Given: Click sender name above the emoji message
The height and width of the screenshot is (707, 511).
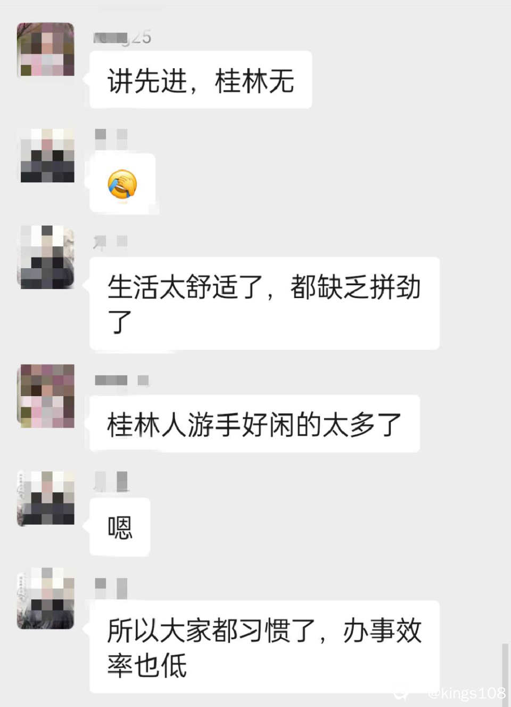Looking at the screenshot, I should point(111,139).
